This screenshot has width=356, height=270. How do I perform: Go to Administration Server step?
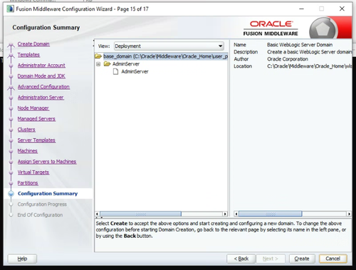tap(41, 98)
